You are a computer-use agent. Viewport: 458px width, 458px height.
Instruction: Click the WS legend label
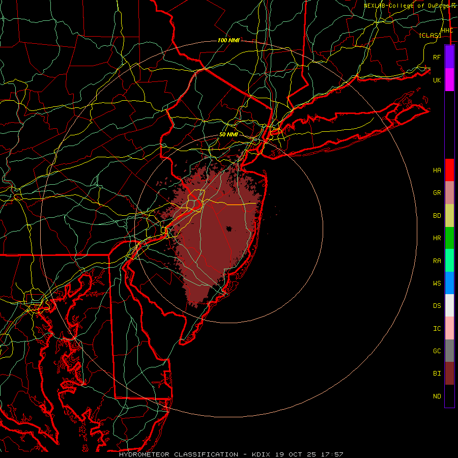(x=437, y=283)
